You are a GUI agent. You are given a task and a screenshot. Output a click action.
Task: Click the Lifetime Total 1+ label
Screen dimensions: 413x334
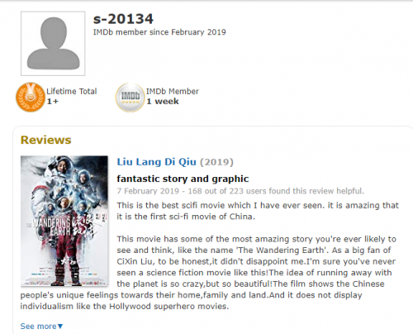pyautogui.click(x=72, y=97)
